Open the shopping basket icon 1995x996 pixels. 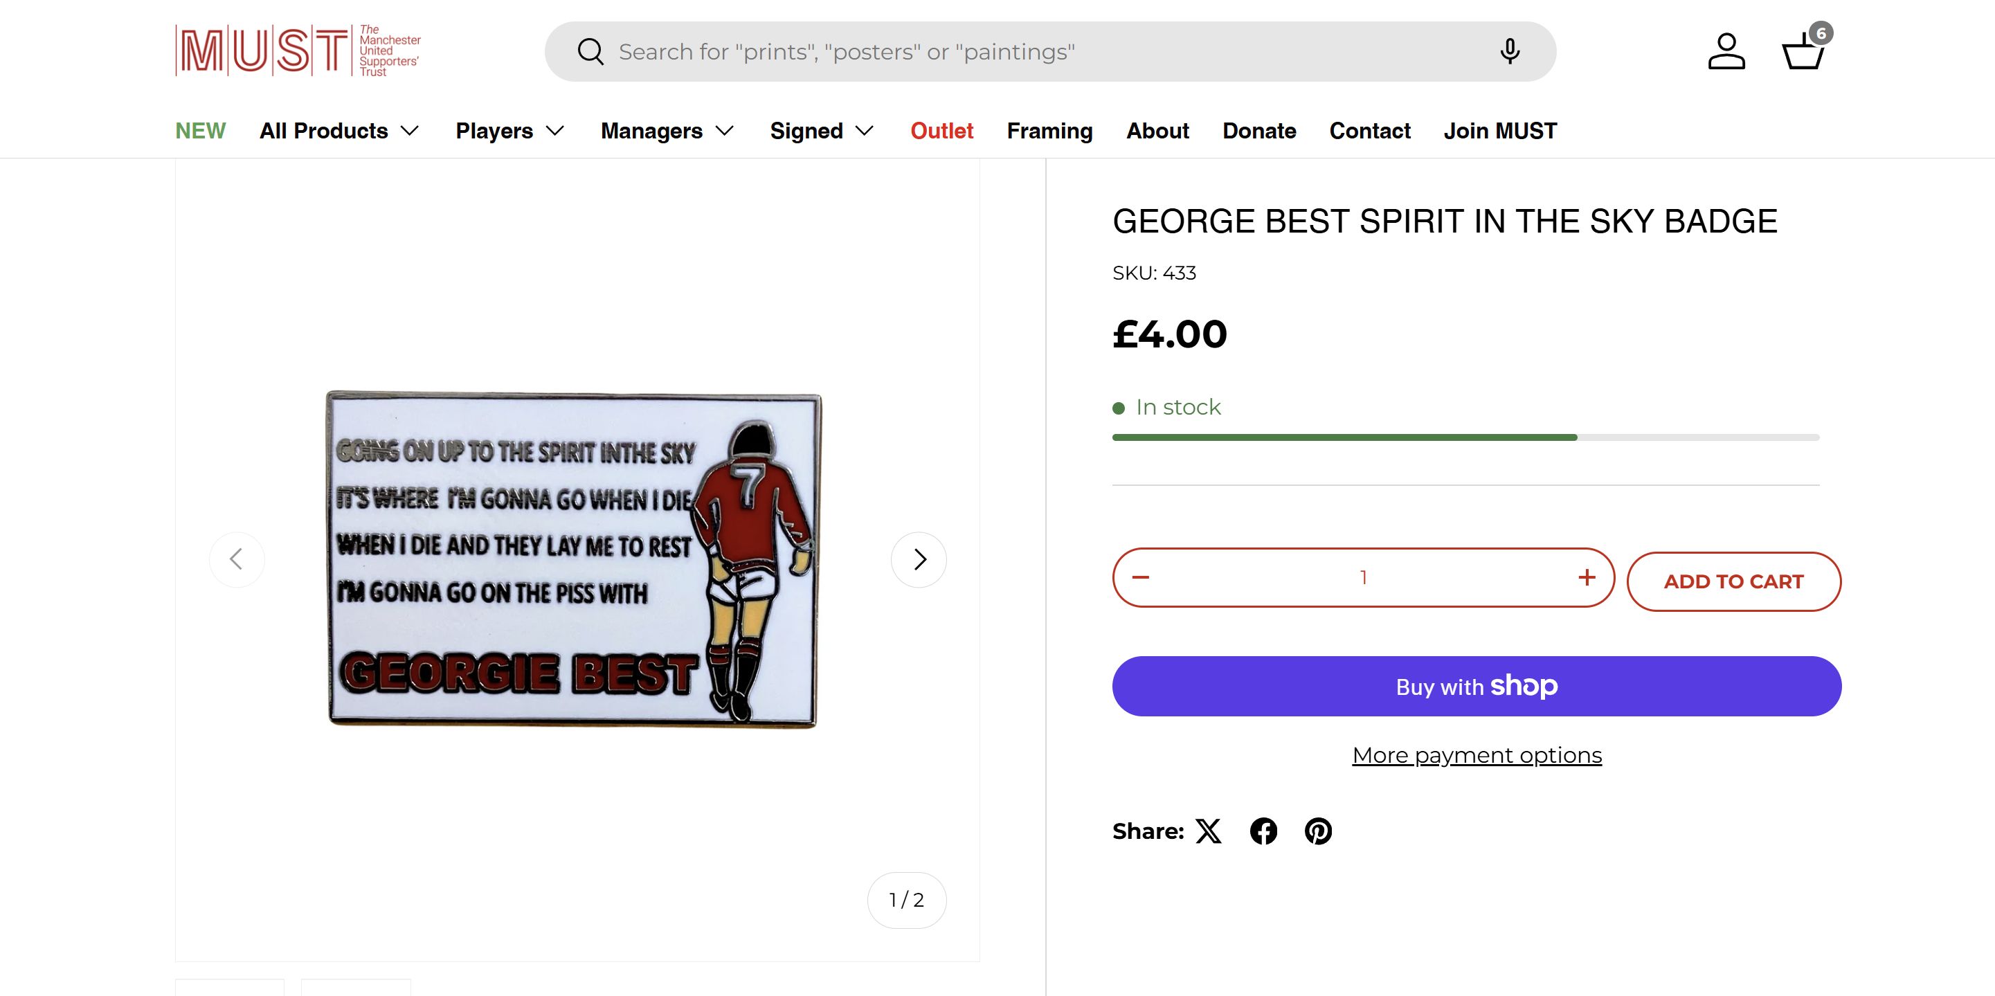tap(1804, 52)
